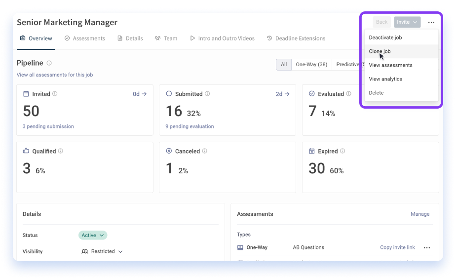Switch to the Overview tab
Image resolution: width=456 pixels, height=278 pixels.
click(36, 39)
